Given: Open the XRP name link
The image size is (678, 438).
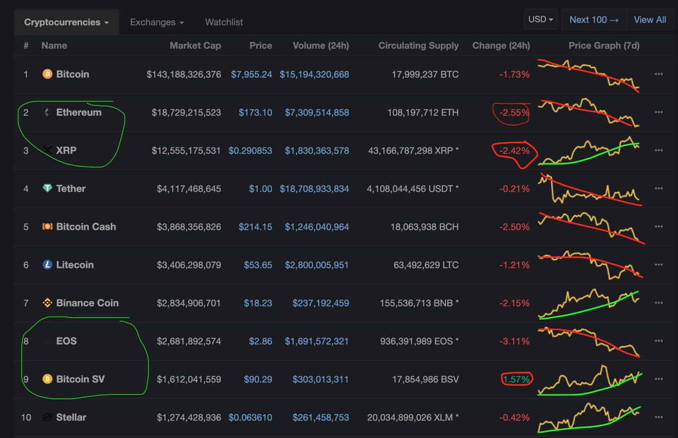Looking at the screenshot, I should [66, 150].
